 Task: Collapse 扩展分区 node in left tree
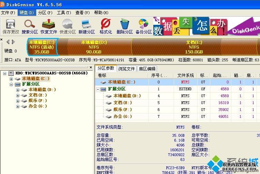pos(11,84)
